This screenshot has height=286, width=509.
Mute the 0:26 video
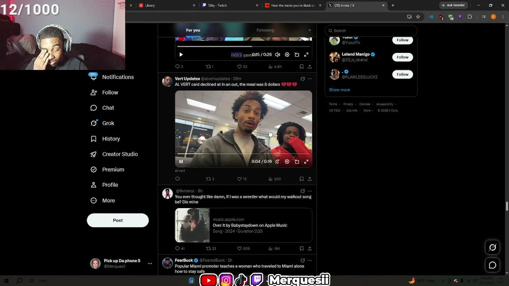tap(277, 55)
